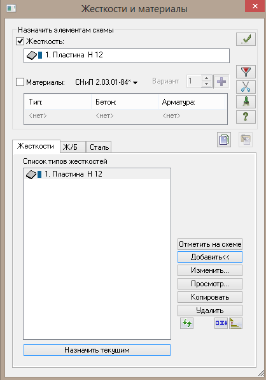This screenshot has width=266, height=380.
Task: Click the red funnel filter icon
Action: (x=246, y=72)
